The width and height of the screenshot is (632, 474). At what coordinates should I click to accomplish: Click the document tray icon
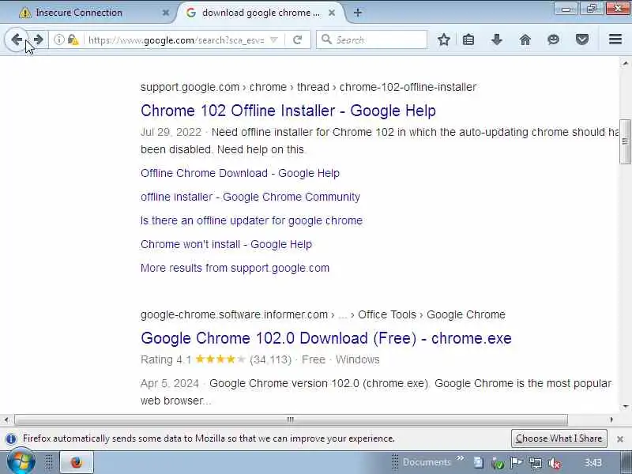tap(479, 463)
